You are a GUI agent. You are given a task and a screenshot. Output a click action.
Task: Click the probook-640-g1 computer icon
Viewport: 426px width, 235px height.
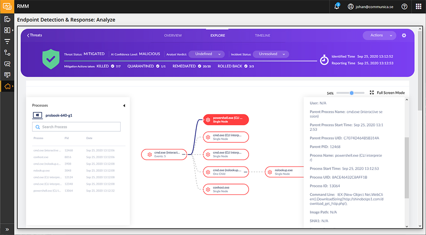37,115
